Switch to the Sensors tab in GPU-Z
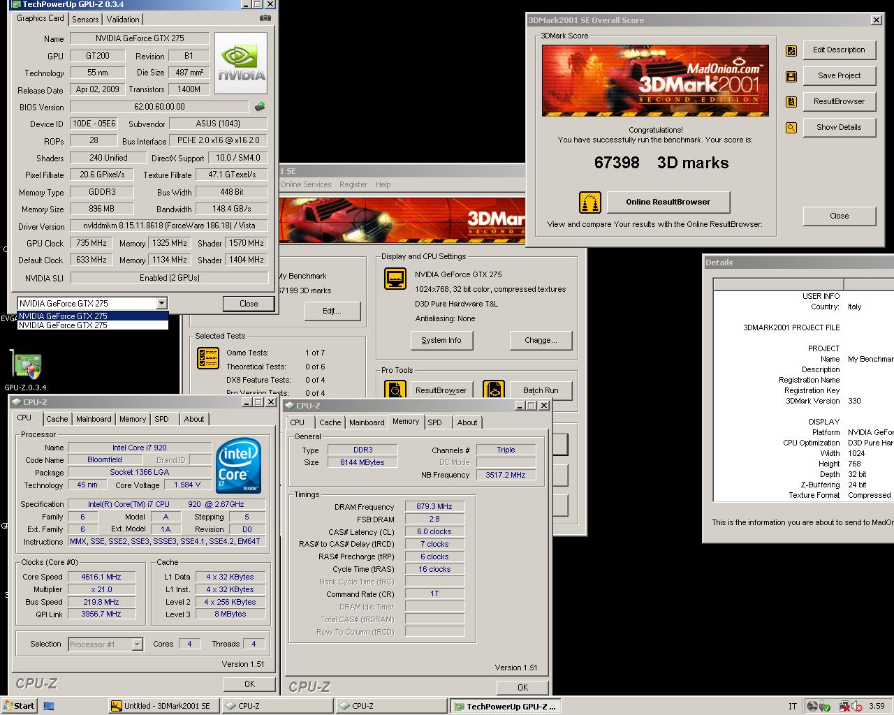 coord(85,20)
